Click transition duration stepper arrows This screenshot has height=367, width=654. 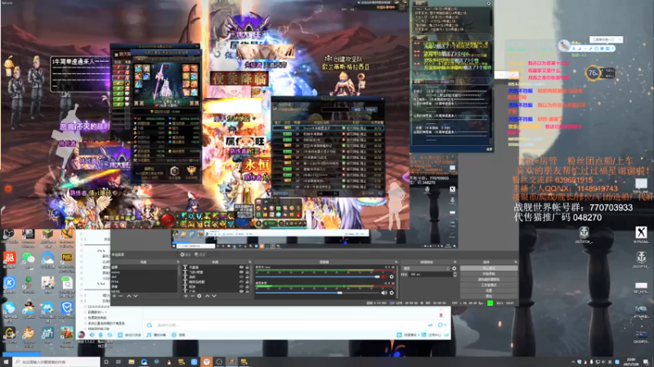click(x=455, y=275)
